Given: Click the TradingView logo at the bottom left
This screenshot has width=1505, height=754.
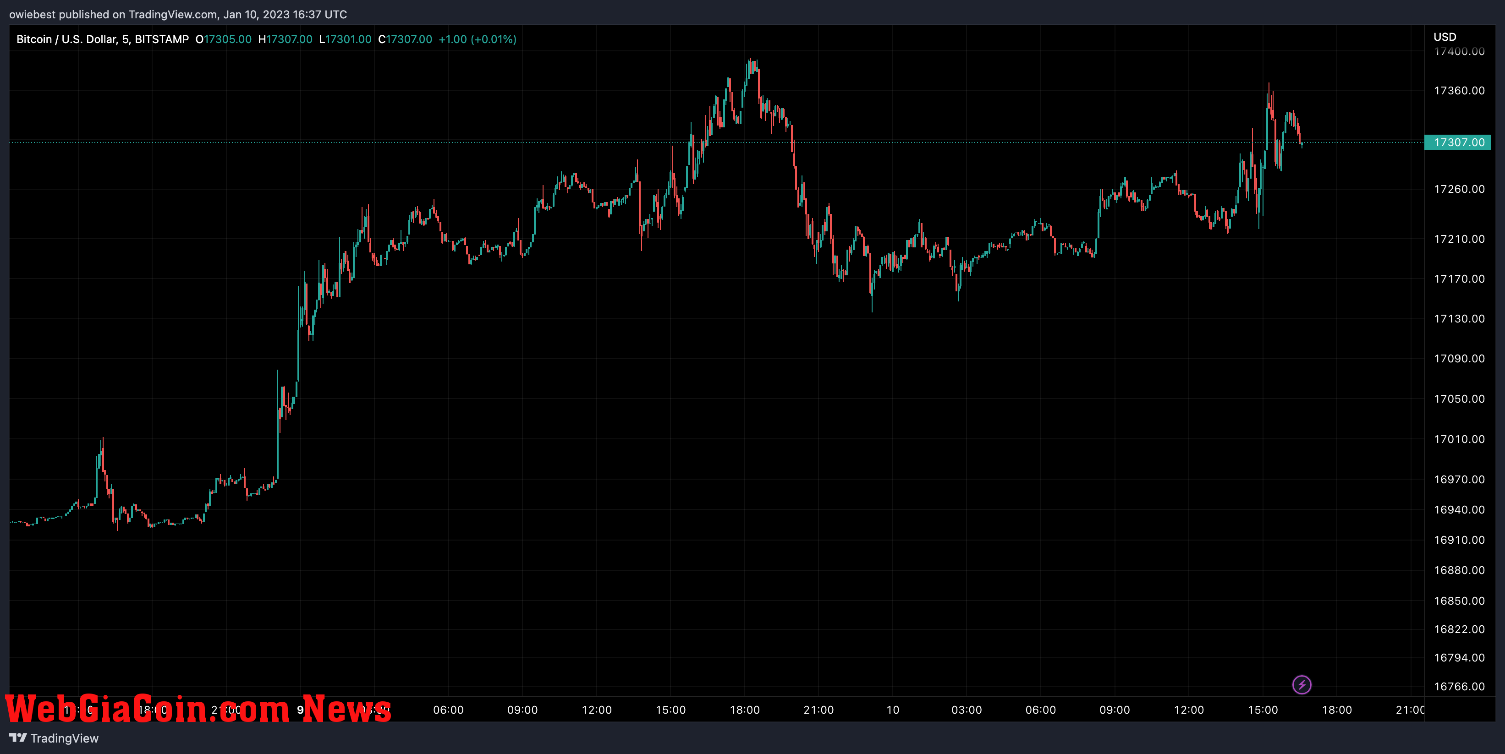Looking at the screenshot, I should [54, 738].
